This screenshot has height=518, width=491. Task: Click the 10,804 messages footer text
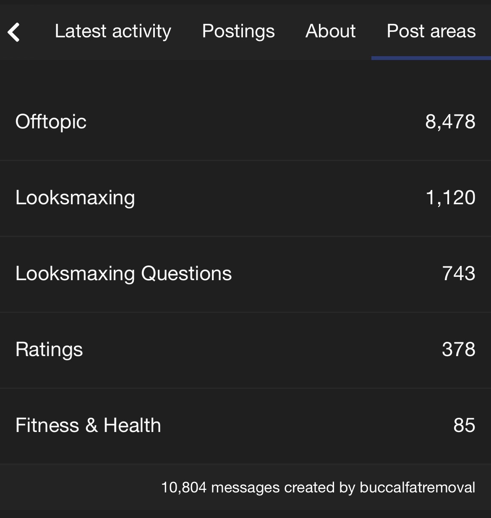(x=220, y=487)
